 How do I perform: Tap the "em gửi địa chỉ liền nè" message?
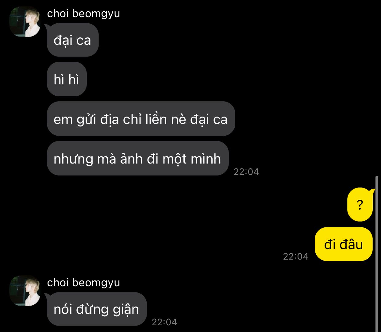[x=141, y=119]
